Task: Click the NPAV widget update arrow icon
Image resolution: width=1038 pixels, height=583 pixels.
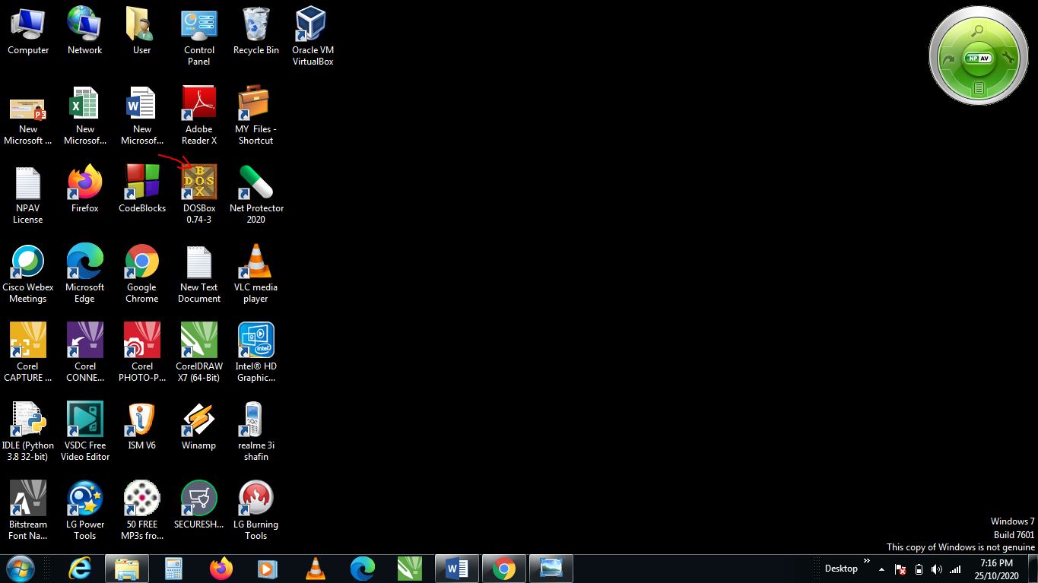Action: click(948, 59)
